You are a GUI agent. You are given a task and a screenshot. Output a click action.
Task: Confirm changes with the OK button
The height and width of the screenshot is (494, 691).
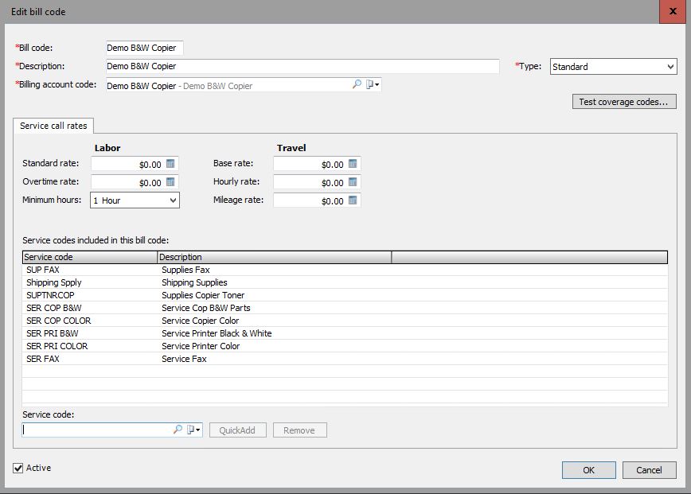pyautogui.click(x=588, y=469)
